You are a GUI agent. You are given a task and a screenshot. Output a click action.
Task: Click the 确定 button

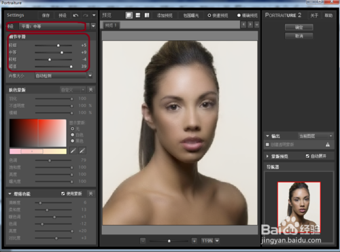299,27
